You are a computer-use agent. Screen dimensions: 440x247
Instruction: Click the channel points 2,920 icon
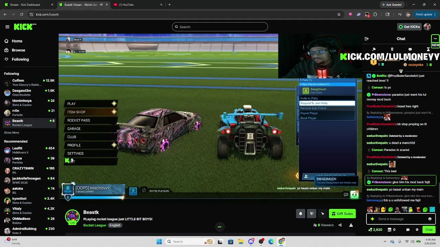click(375, 230)
